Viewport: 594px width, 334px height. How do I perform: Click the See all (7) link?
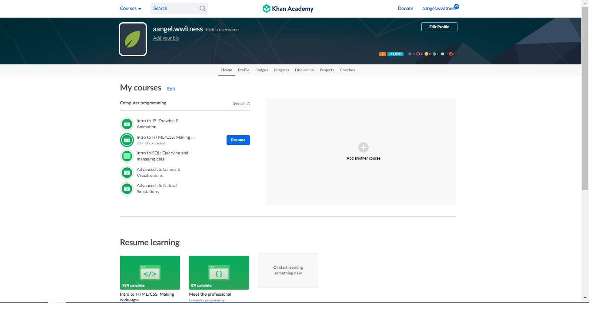(x=241, y=104)
